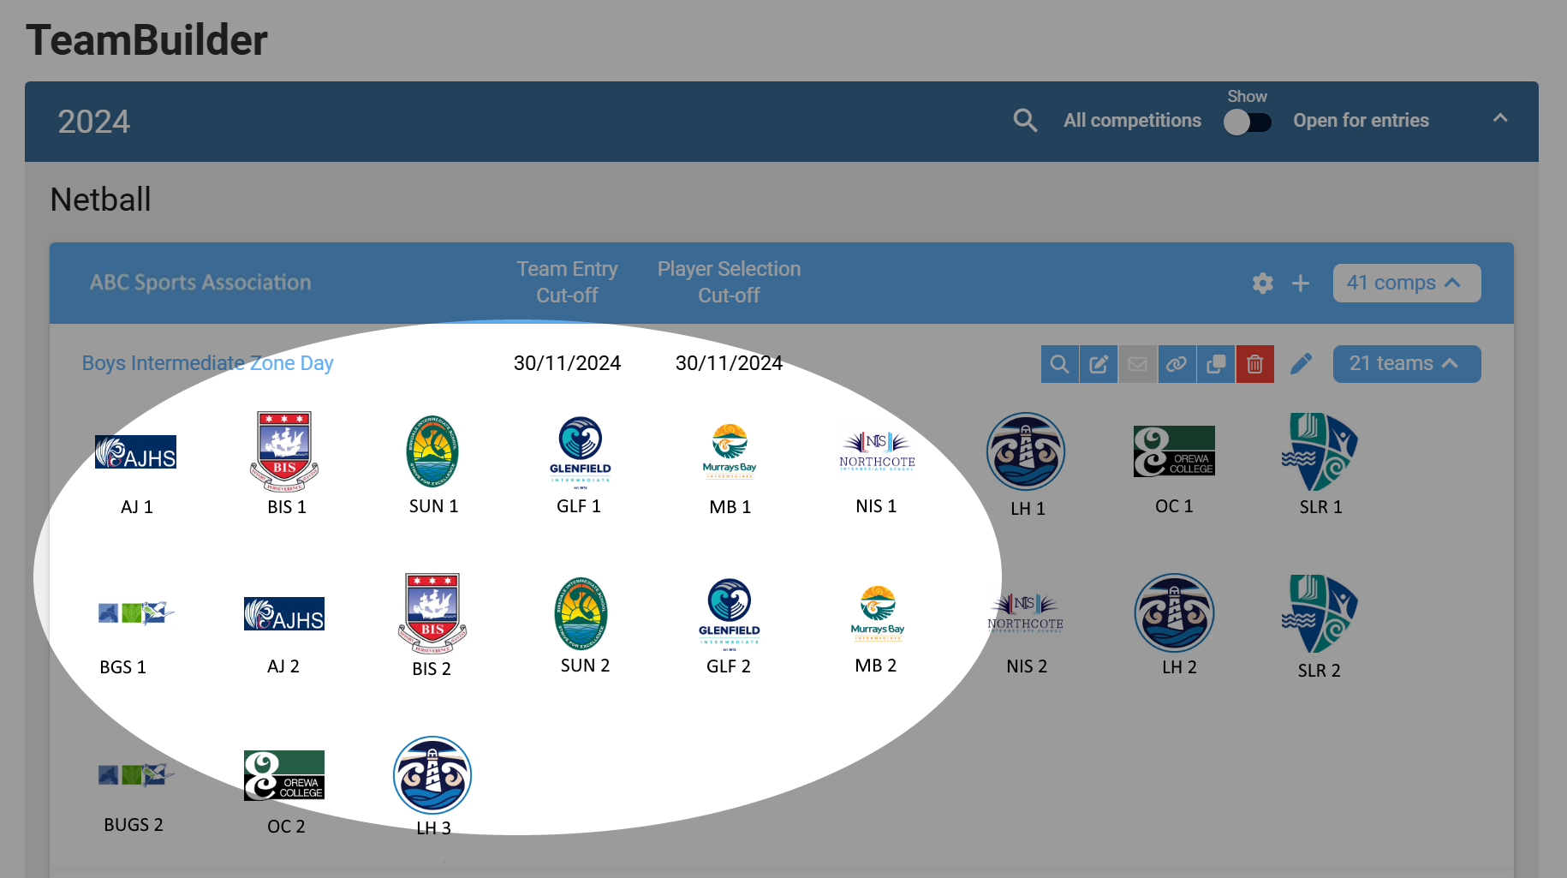Click the Player Selection Cut-off column header
The height and width of the screenshot is (878, 1567).
point(729,282)
